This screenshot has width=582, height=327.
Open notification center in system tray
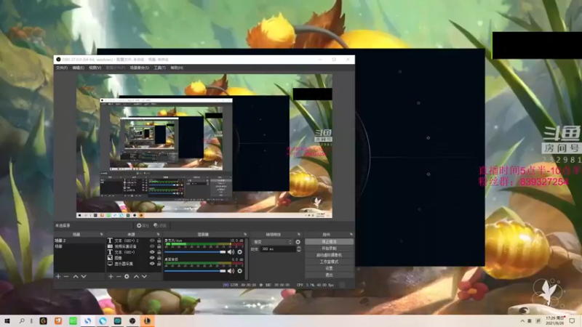(572, 321)
